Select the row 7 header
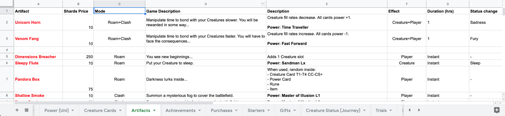 [7, 79]
